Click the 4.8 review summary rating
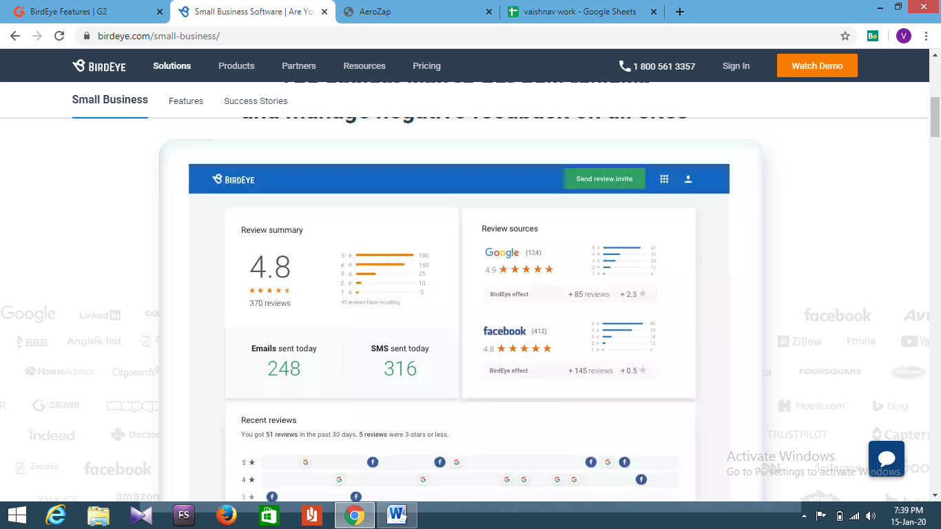 tap(270, 267)
